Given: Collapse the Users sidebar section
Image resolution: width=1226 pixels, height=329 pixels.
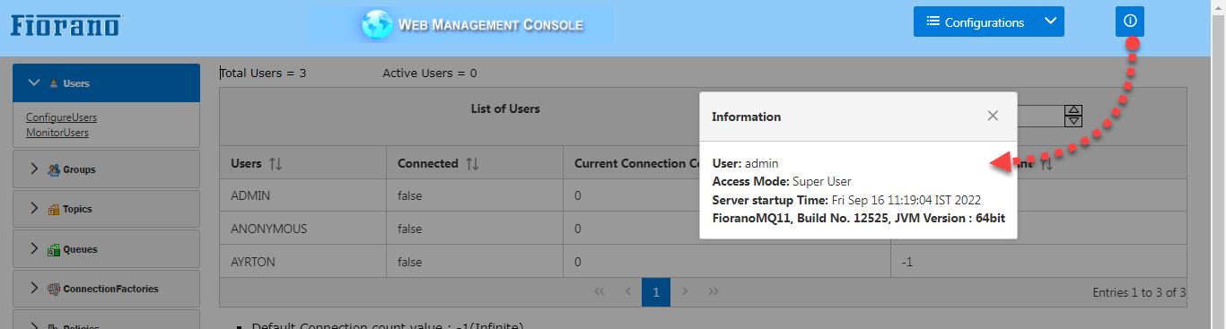Looking at the screenshot, I should pos(34,82).
